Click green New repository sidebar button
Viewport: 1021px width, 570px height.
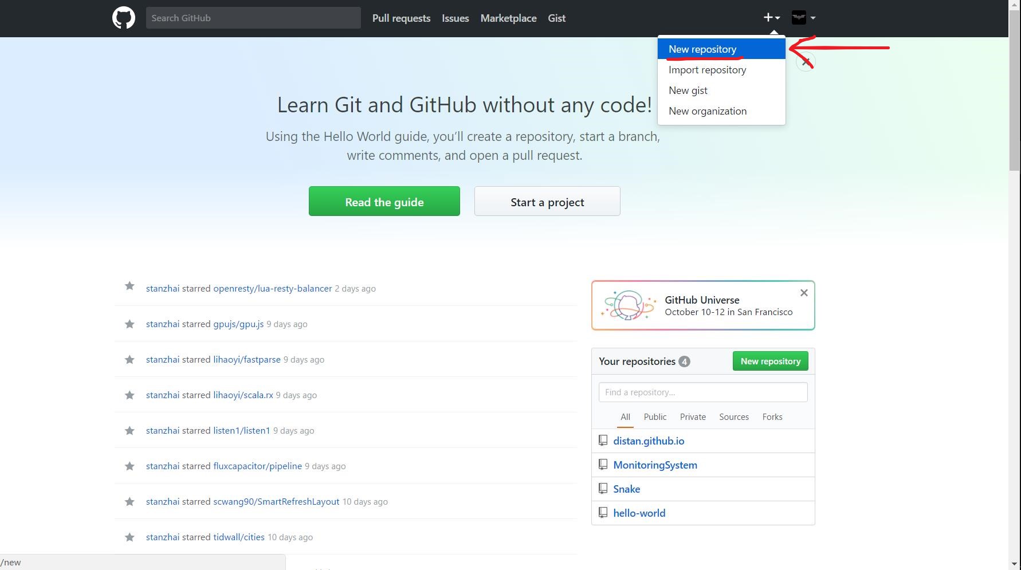(x=771, y=361)
